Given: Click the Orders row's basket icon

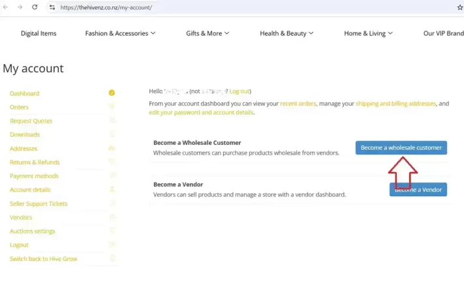Looking at the screenshot, I should 112,106.
